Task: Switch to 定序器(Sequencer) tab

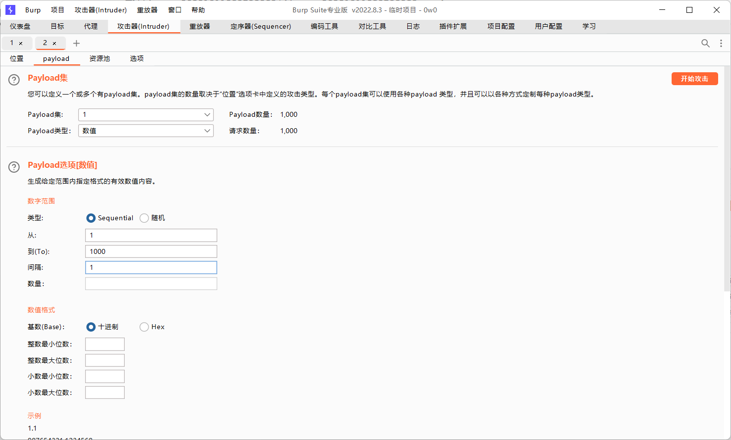Action: [261, 26]
